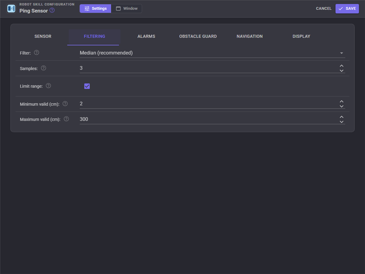Click the Limit range help icon

(48, 86)
